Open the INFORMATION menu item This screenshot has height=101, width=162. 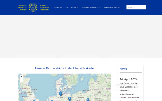click(111, 8)
